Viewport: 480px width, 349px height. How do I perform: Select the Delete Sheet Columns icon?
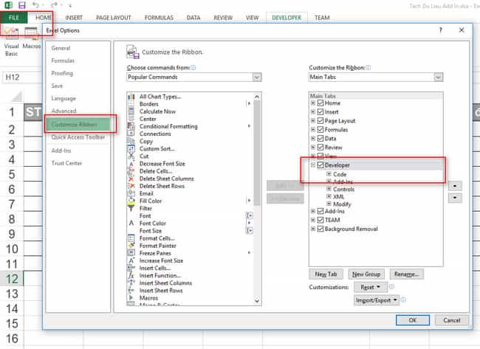click(x=131, y=179)
